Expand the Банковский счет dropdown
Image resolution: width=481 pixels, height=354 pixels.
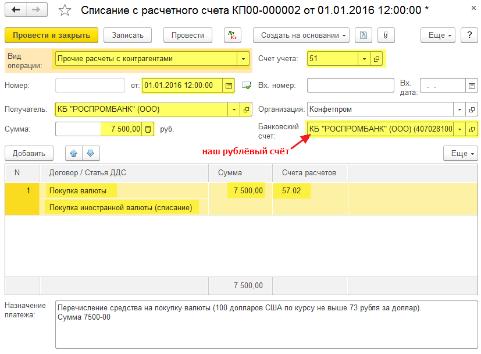(459, 129)
